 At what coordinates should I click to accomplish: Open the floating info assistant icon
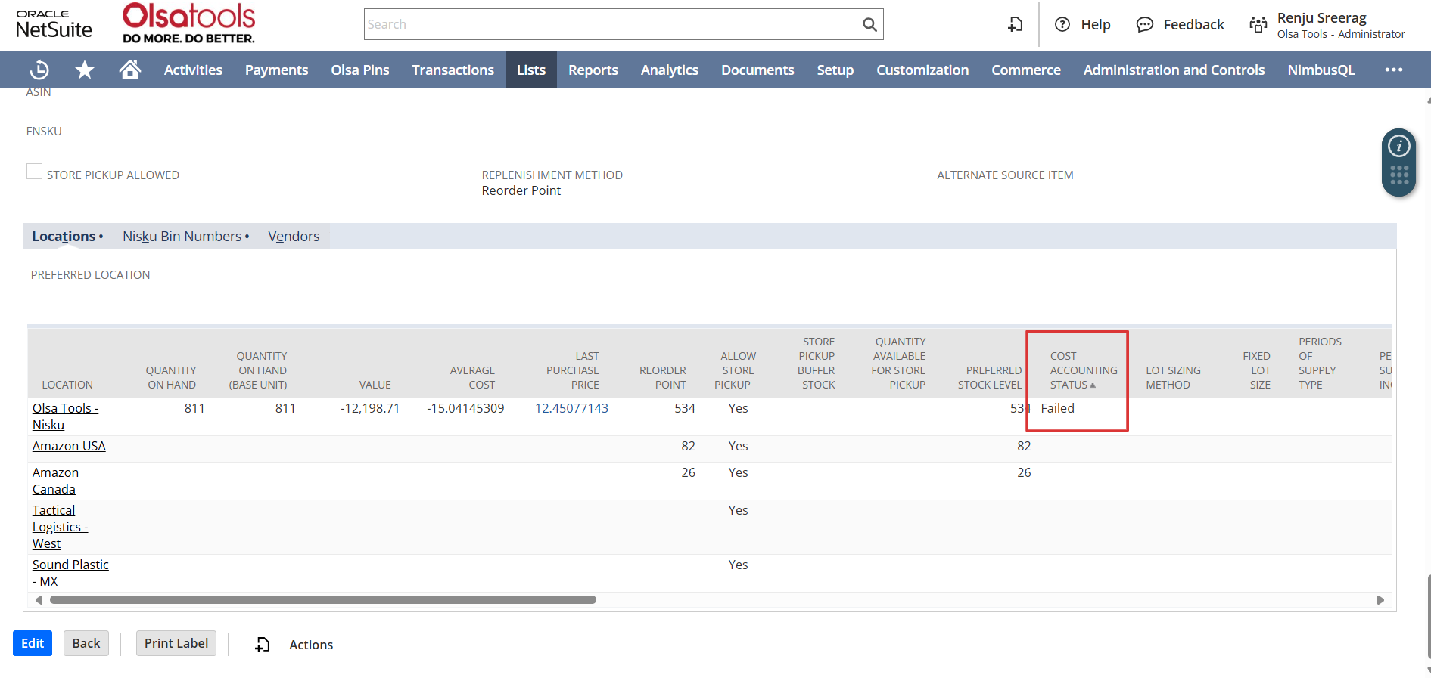pyautogui.click(x=1398, y=146)
